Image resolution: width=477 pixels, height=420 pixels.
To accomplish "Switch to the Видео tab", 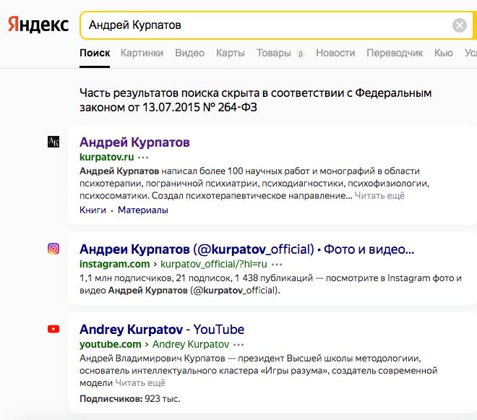I will [x=189, y=53].
